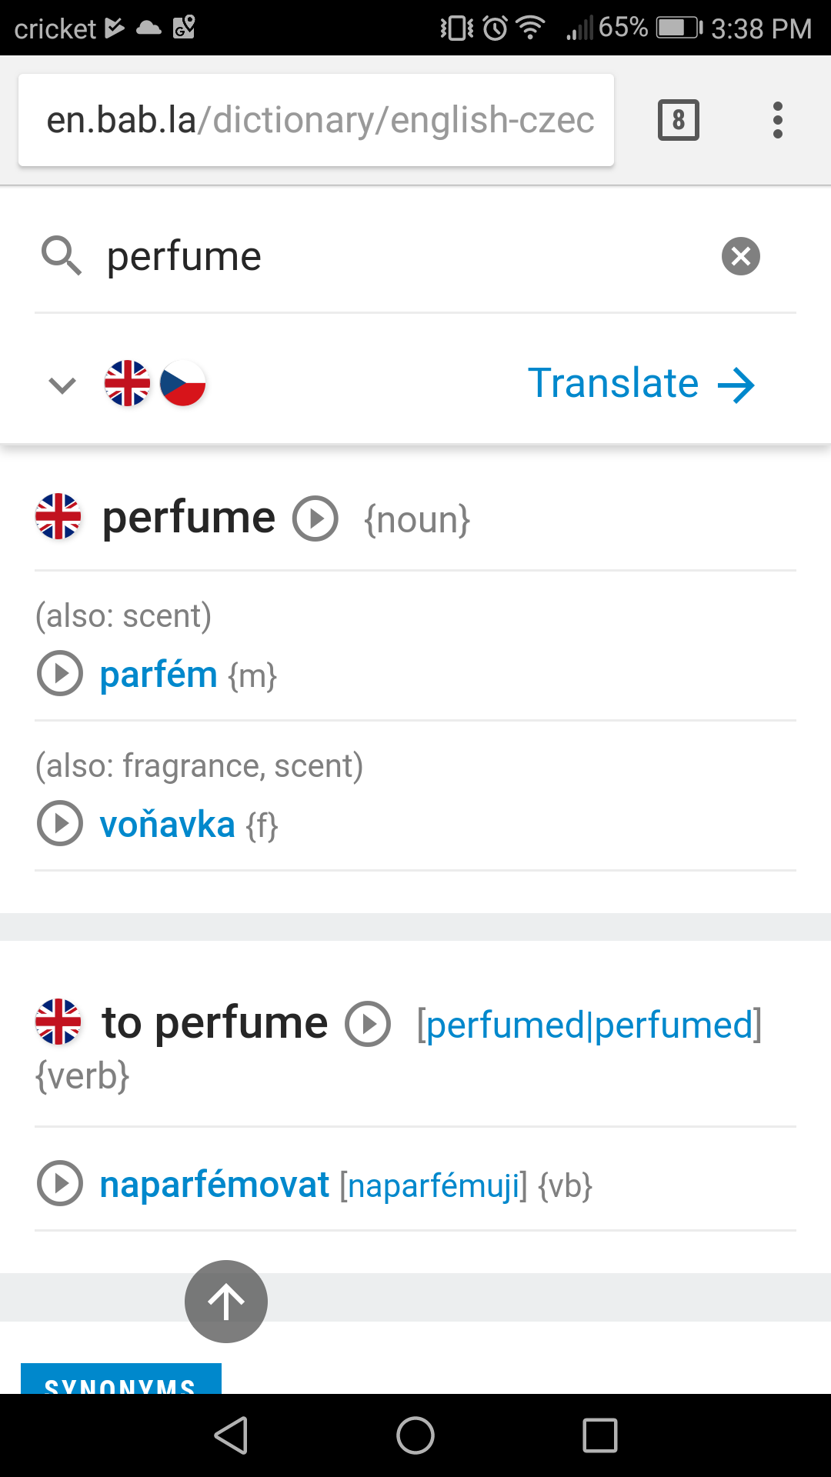Clear the perfume search text
This screenshot has width=831, height=1477.
point(740,256)
